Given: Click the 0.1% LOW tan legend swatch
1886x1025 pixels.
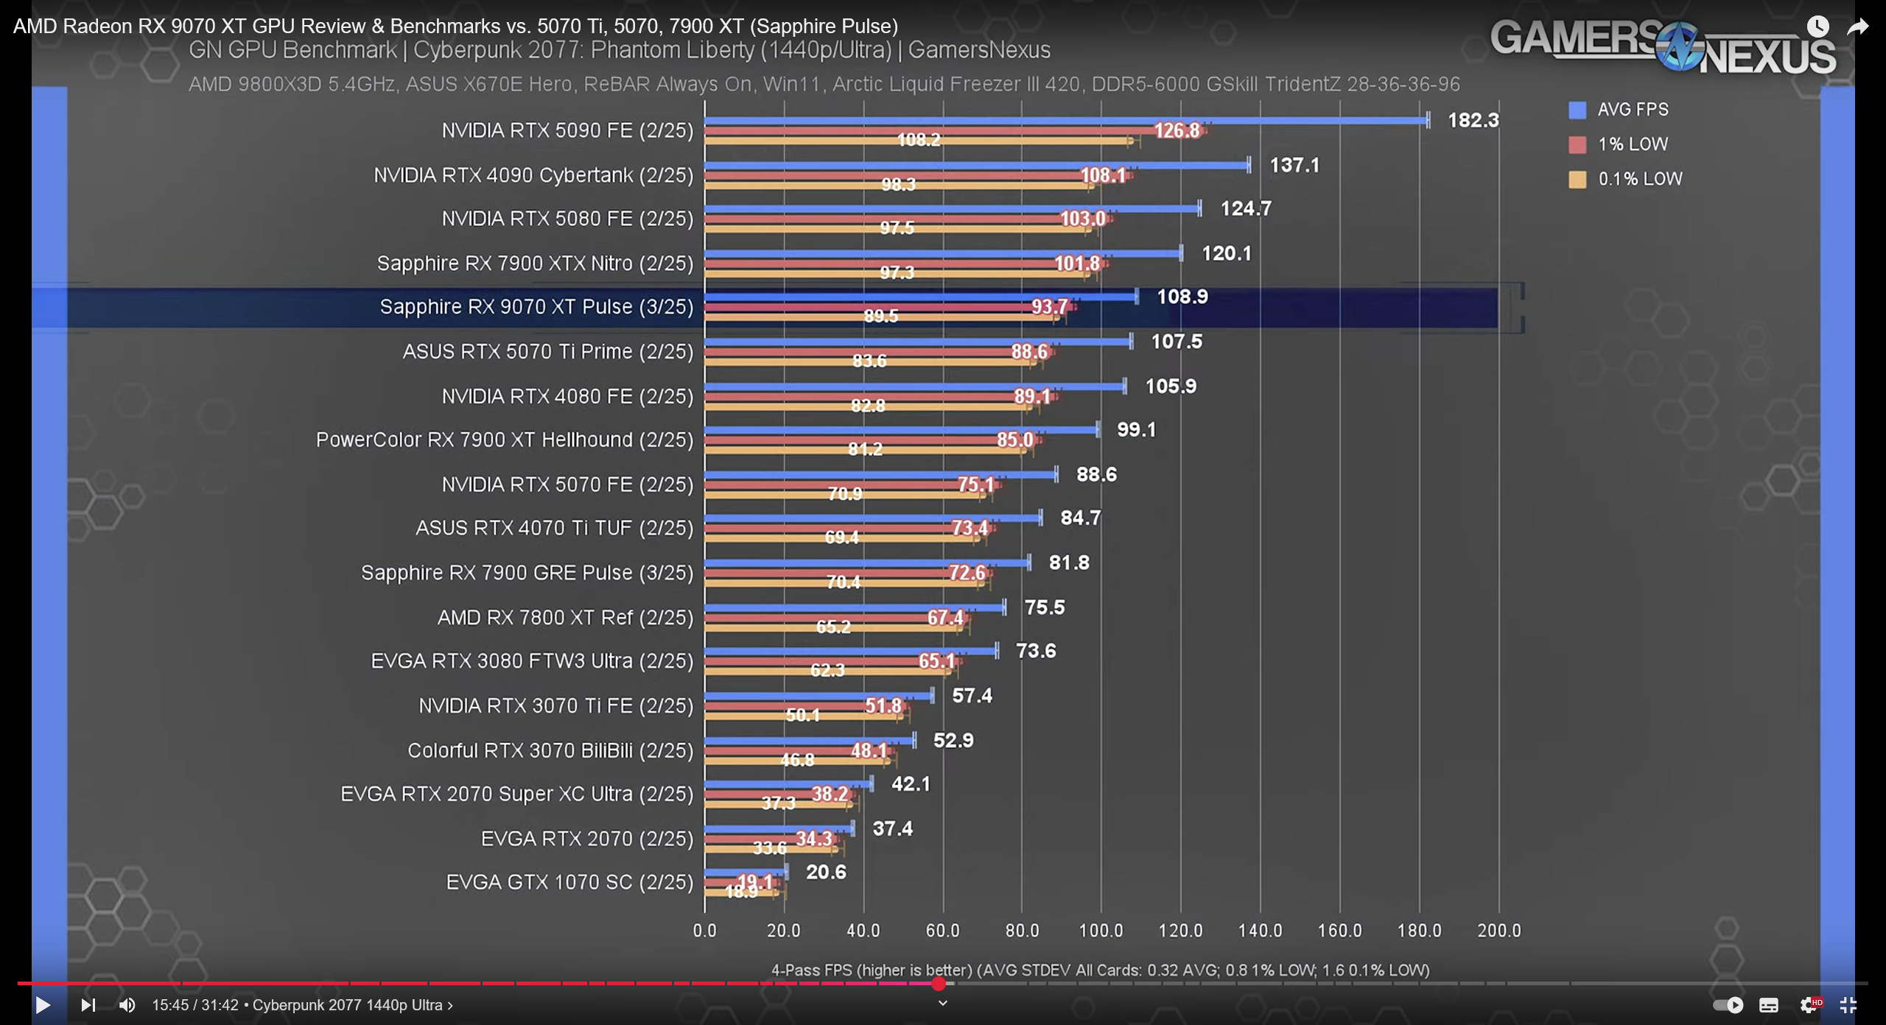Looking at the screenshot, I should pos(1577,180).
